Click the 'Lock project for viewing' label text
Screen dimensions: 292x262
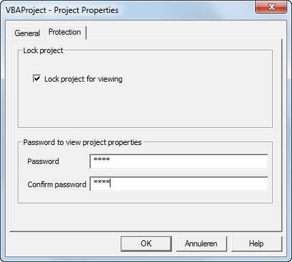(83, 79)
